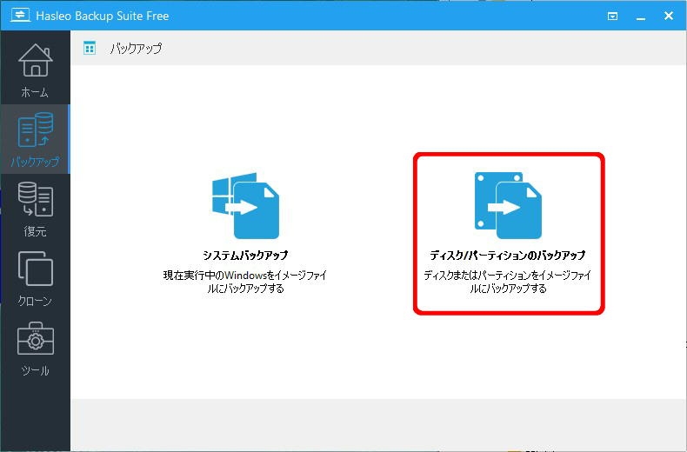Open the title bar dropdown menu button
This screenshot has height=452, width=687.
pyautogui.click(x=612, y=17)
